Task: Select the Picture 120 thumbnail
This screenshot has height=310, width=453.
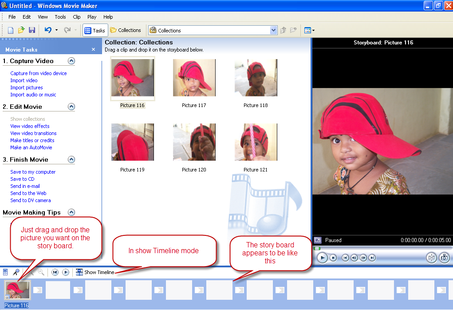Action: tap(194, 142)
